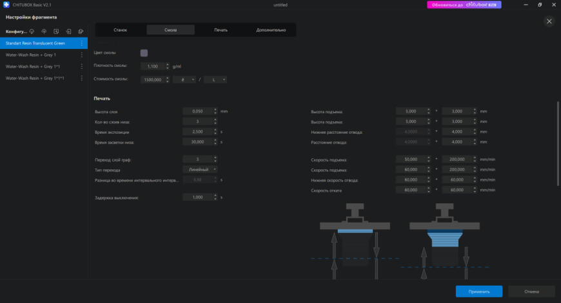
Task: Adjust Время засветки низа with stepper arrows
Action: [x=215, y=142]
